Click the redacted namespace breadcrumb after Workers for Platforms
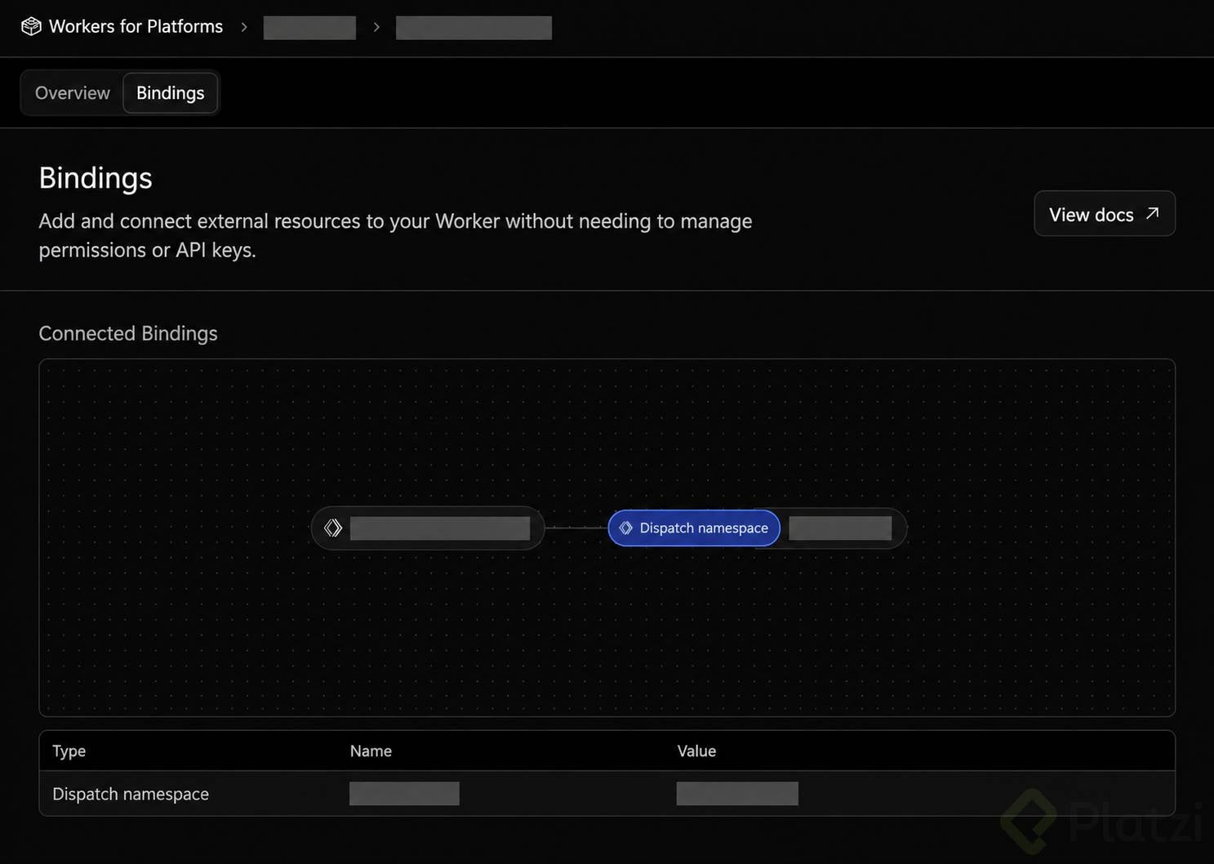The image size is (1214, 864). click(x=309, y=27)
